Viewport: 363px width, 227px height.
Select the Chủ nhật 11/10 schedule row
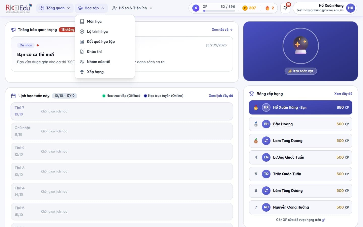[x=122, y=131]
